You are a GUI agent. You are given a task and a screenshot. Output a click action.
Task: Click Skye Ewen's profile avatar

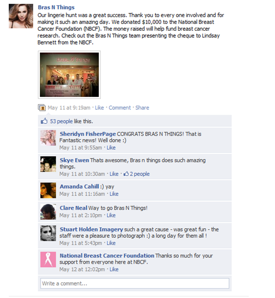click(x=48, y=164)
